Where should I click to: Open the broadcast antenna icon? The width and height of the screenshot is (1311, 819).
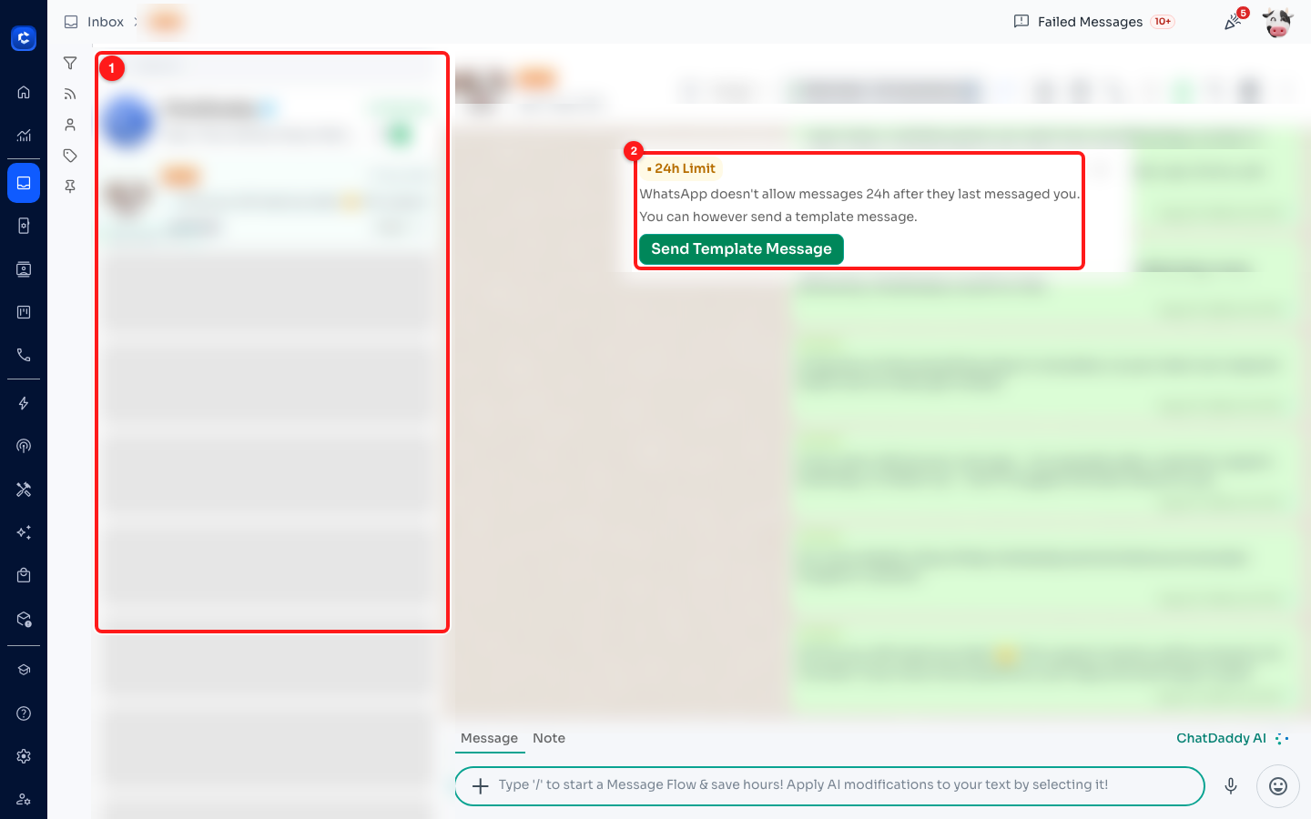(24, 446)
